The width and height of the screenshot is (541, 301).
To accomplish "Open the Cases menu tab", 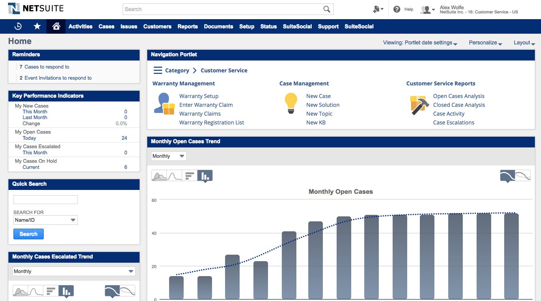I will point(106,26).
